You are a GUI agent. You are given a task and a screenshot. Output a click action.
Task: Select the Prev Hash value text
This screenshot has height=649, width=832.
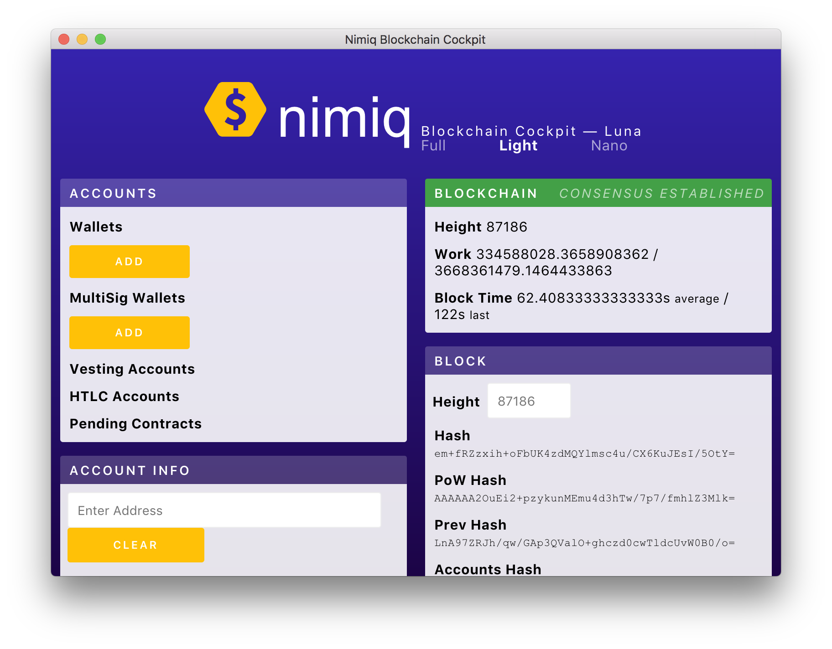[x=585, y=543]
